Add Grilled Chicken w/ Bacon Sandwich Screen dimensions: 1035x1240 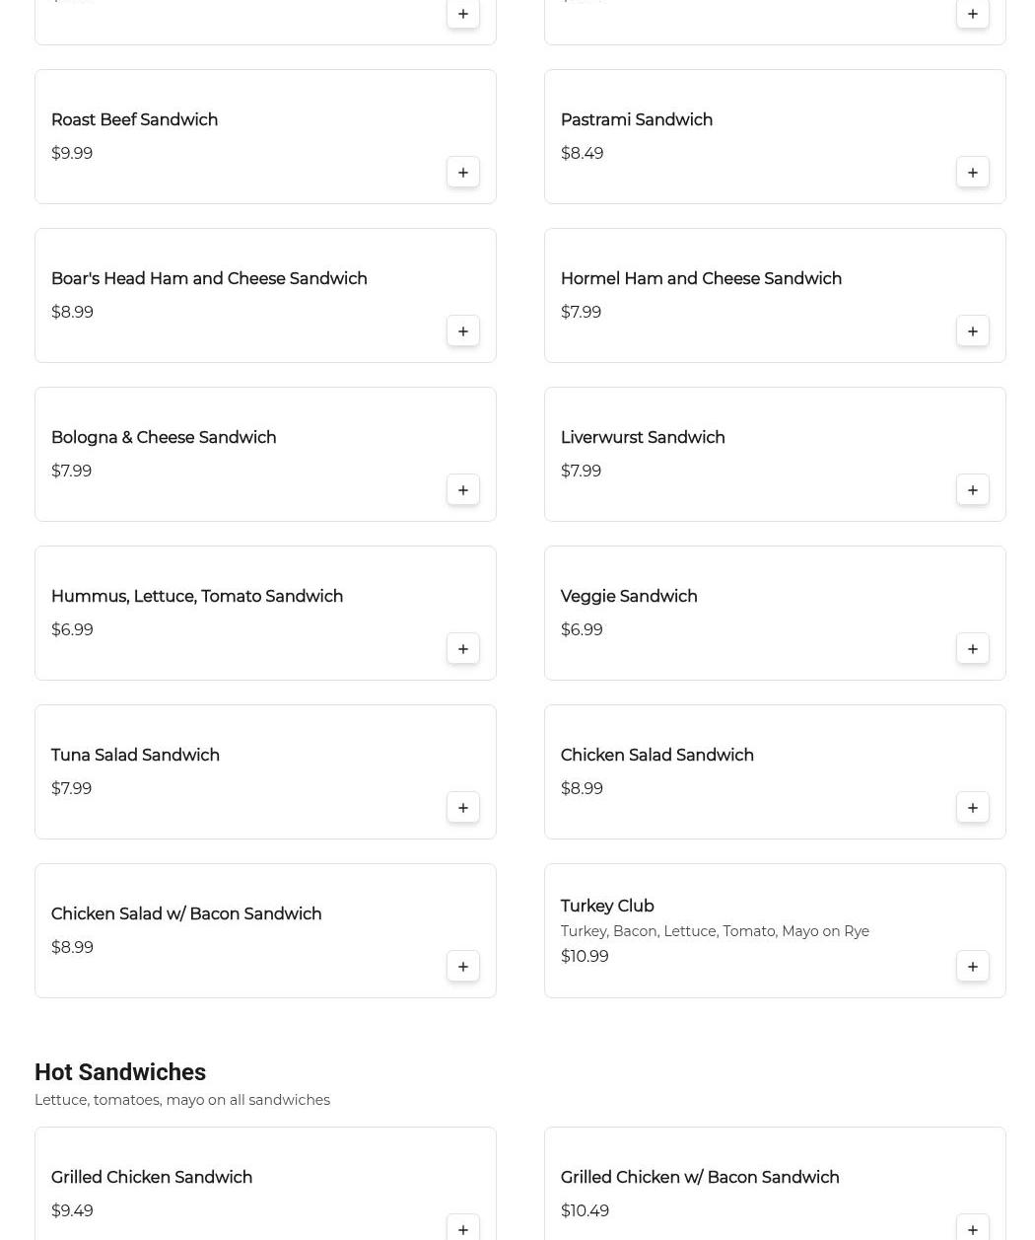pos(972,1229)
